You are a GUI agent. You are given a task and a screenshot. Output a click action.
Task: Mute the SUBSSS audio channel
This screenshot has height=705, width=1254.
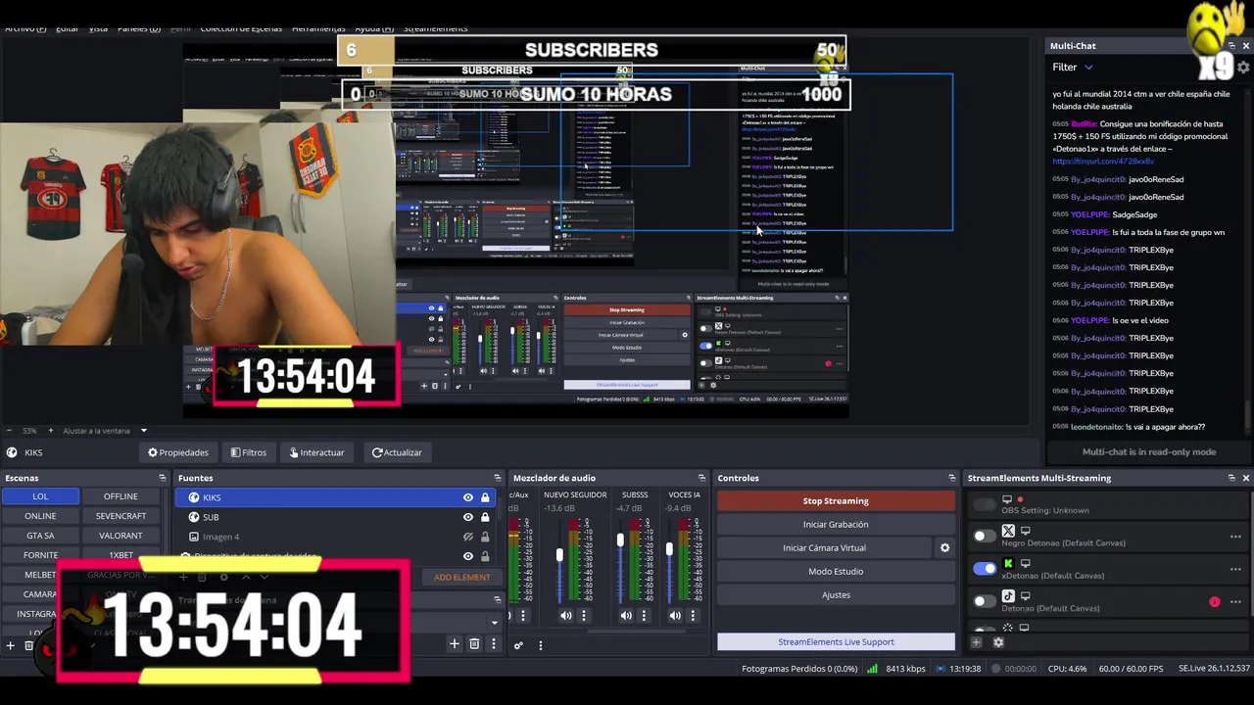[626, 616]
